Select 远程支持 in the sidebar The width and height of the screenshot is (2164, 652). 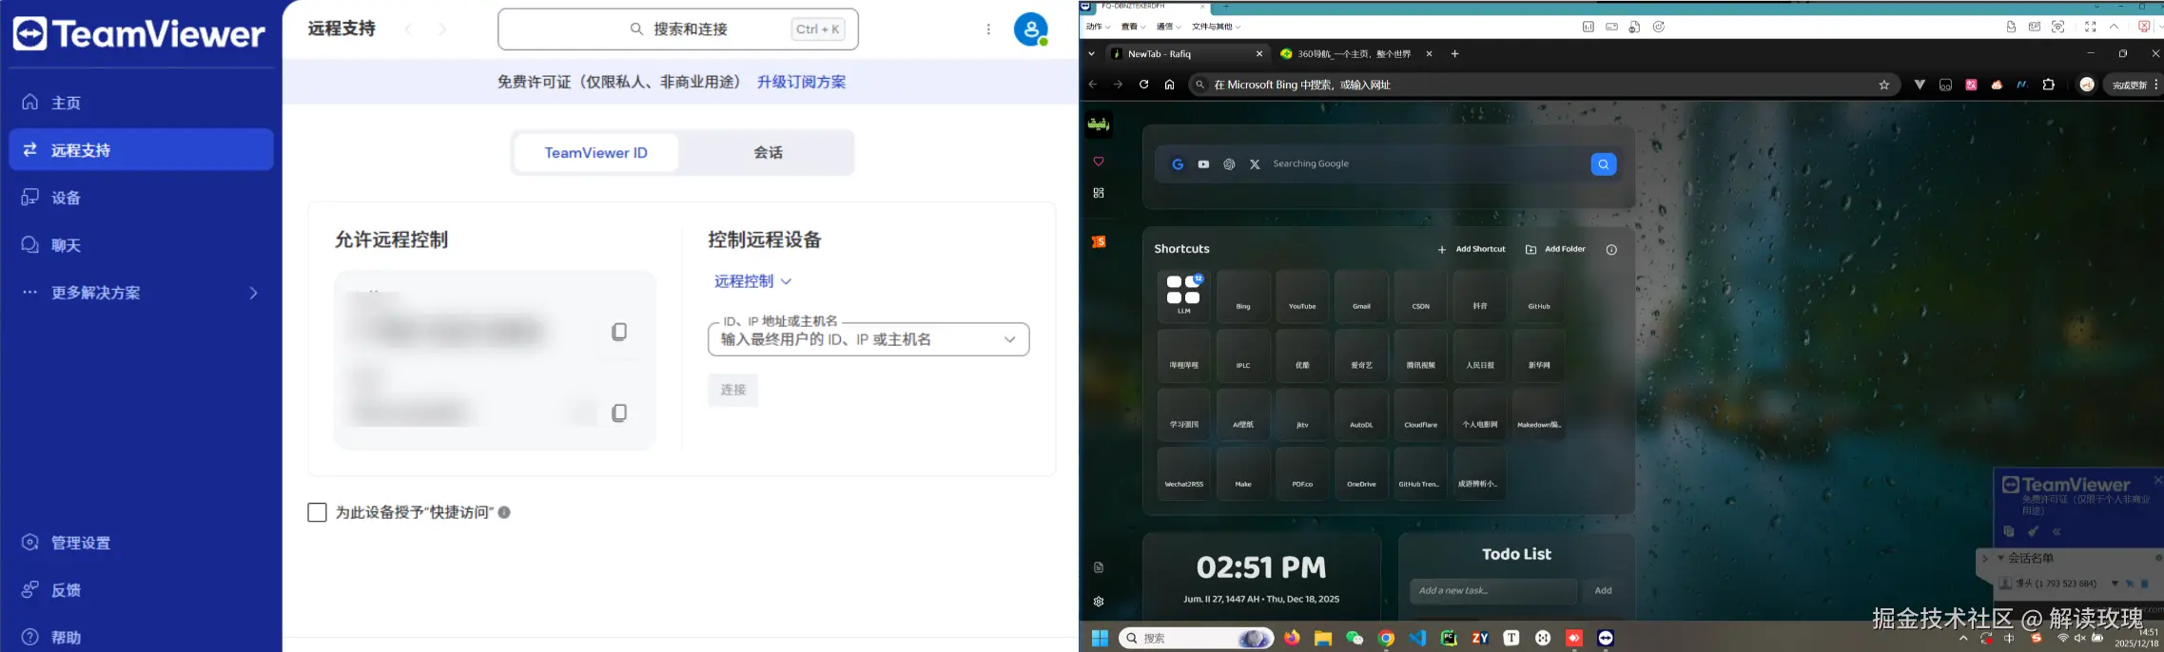(141, 150)
